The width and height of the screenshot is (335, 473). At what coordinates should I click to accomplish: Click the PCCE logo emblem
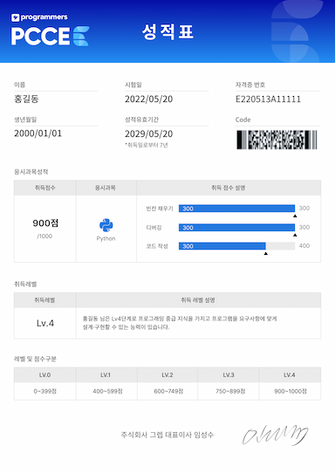tap(81, 36)
